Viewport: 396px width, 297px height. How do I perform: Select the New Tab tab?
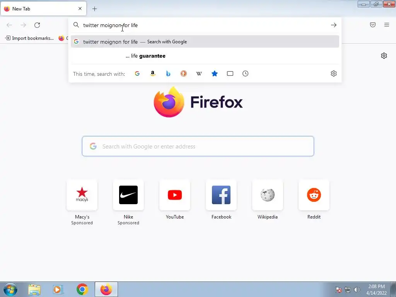43,9
